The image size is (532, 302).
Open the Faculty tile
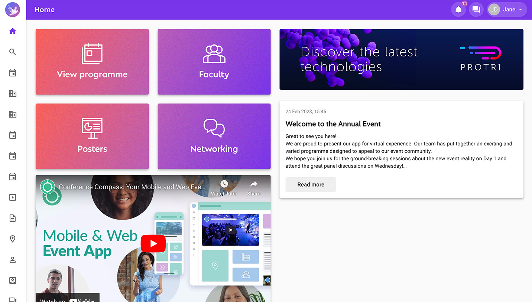point(214,62)
